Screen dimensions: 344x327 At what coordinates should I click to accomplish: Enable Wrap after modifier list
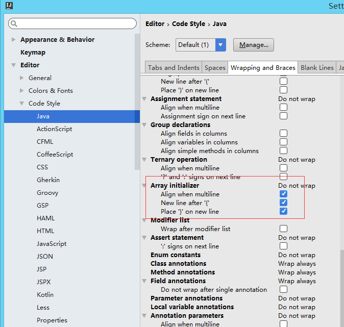[283, 229]
